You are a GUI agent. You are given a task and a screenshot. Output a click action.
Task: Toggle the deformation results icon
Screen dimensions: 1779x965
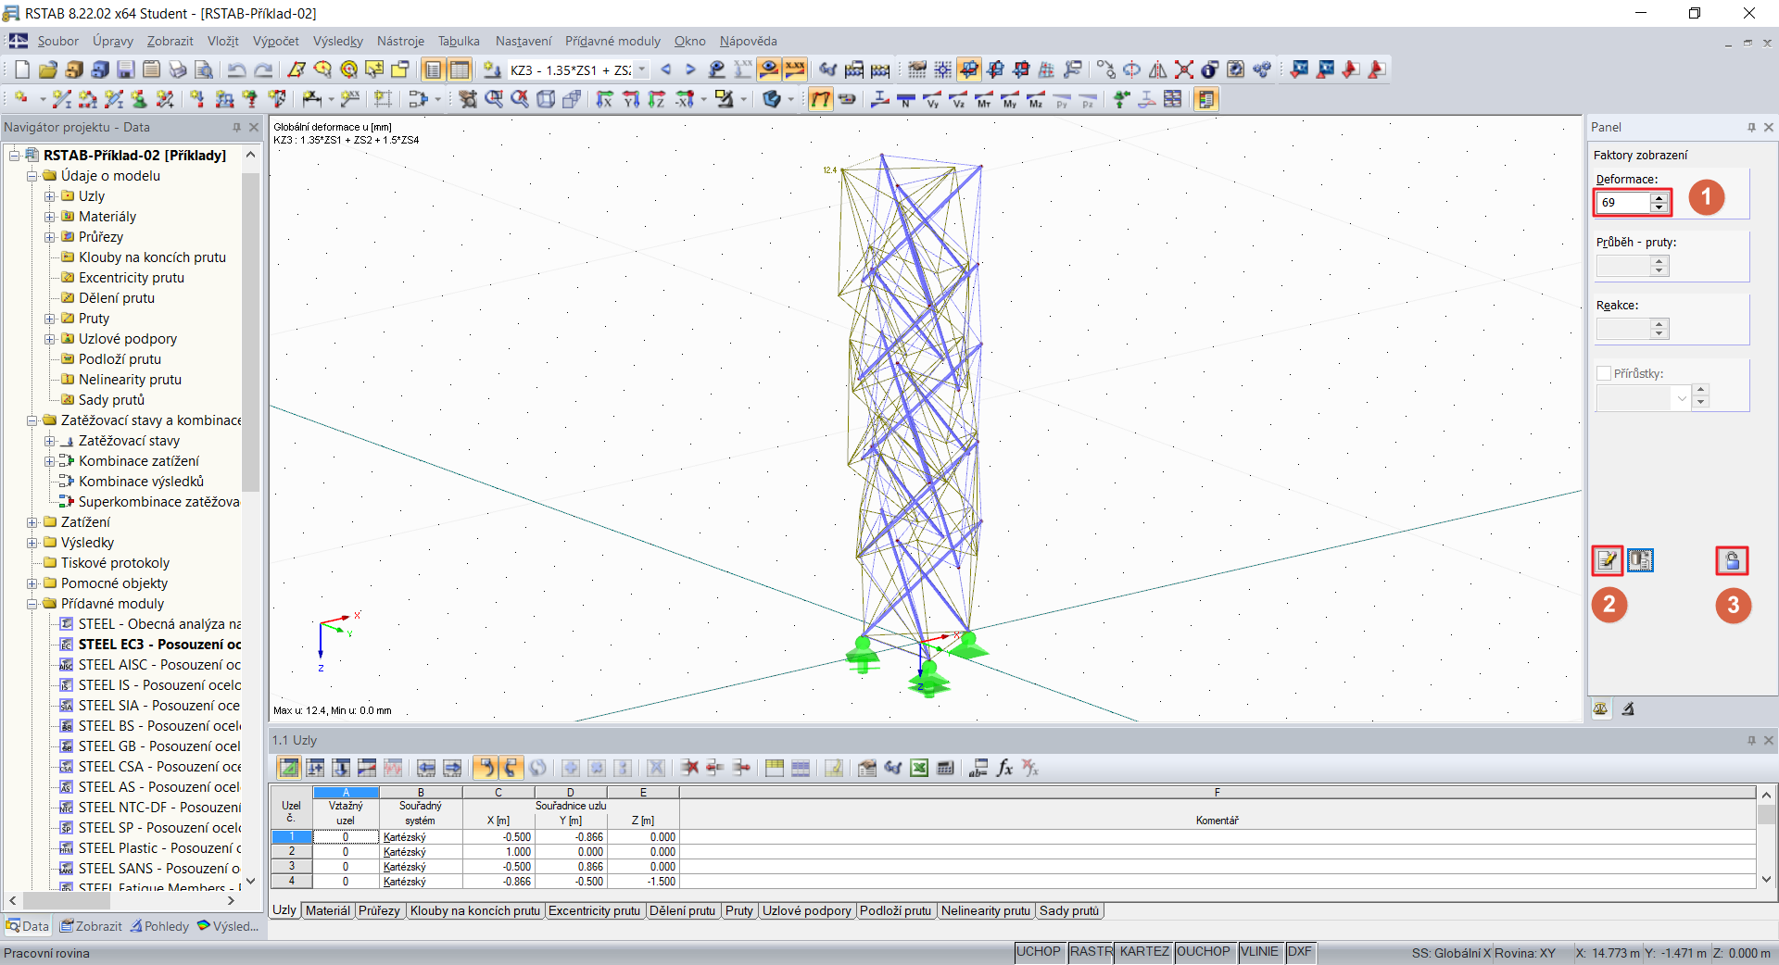pyautogui.click(x=821, y=99)
